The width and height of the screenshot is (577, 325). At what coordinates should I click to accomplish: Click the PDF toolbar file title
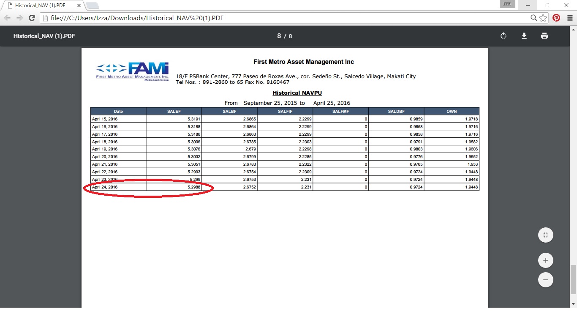click(44, 36)
